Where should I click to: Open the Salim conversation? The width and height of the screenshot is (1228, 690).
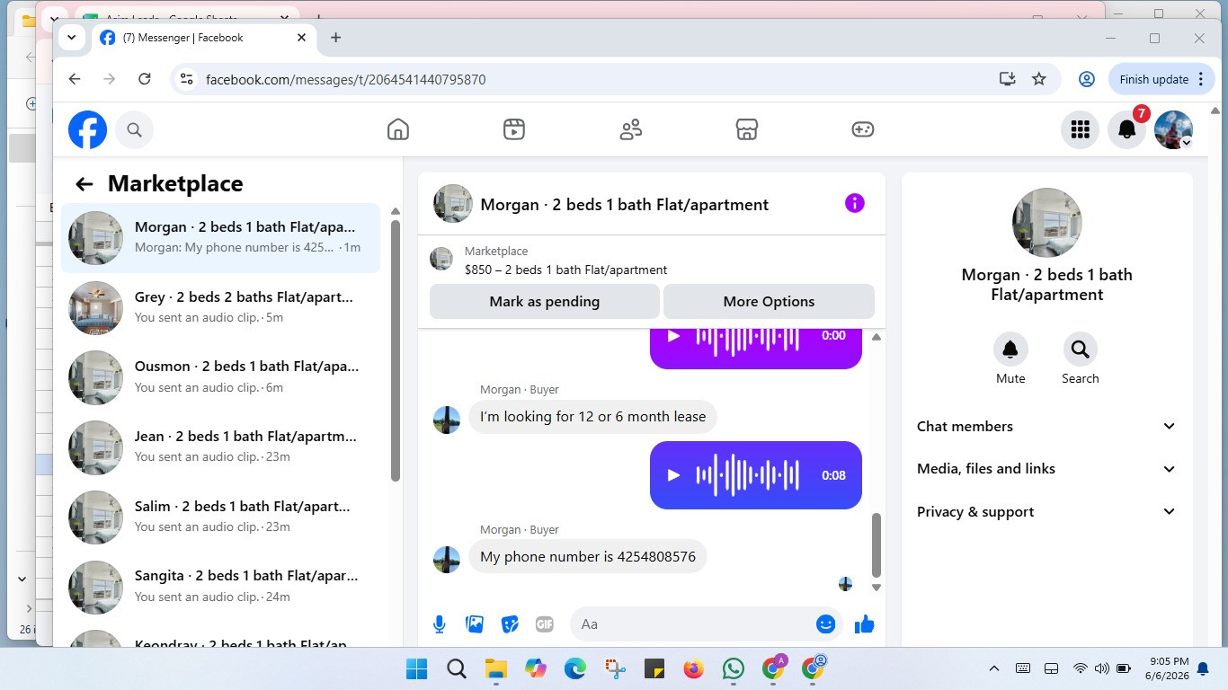point(220,517)
